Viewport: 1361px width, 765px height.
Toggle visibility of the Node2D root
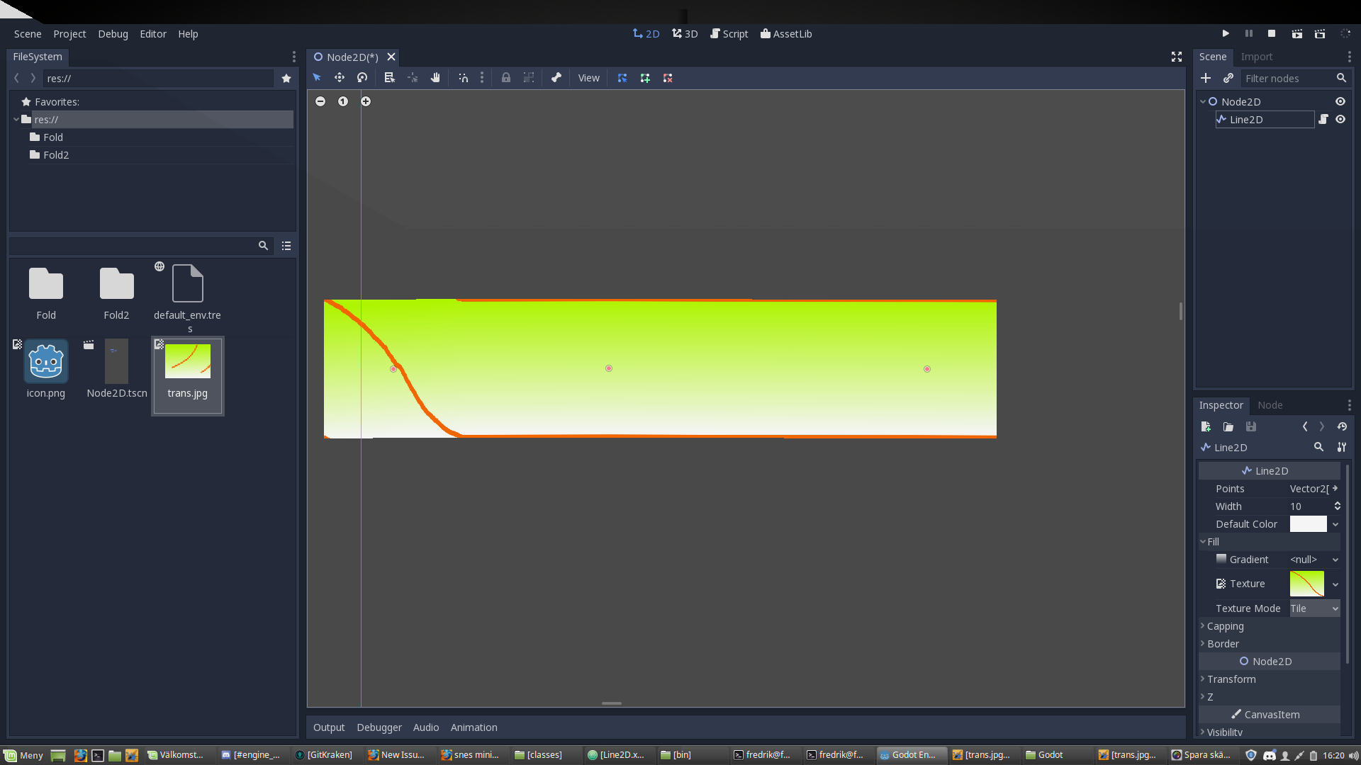coord(1340,101)
